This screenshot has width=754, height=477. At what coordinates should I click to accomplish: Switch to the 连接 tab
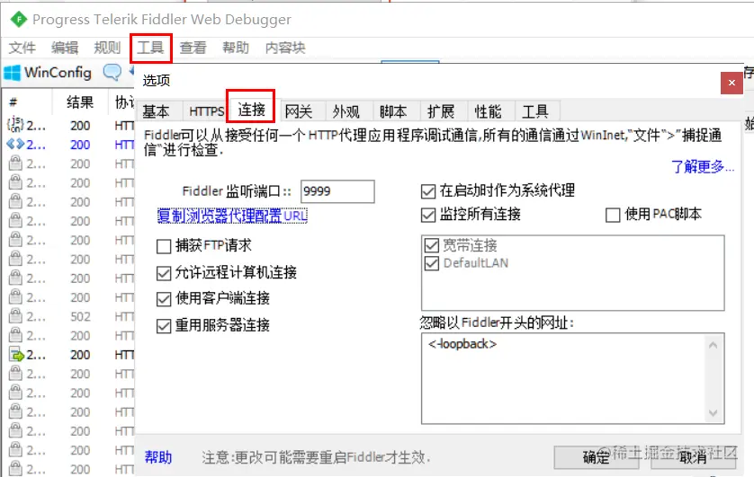252,110
